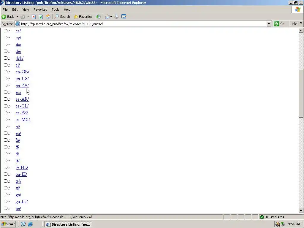Screen dimensions: 304x228
Task: Open the eo/ directory link
Action: (19, 92)
